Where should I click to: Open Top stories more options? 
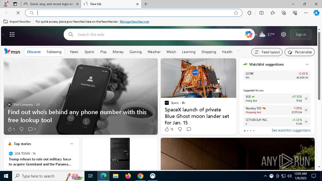(71, 144)
